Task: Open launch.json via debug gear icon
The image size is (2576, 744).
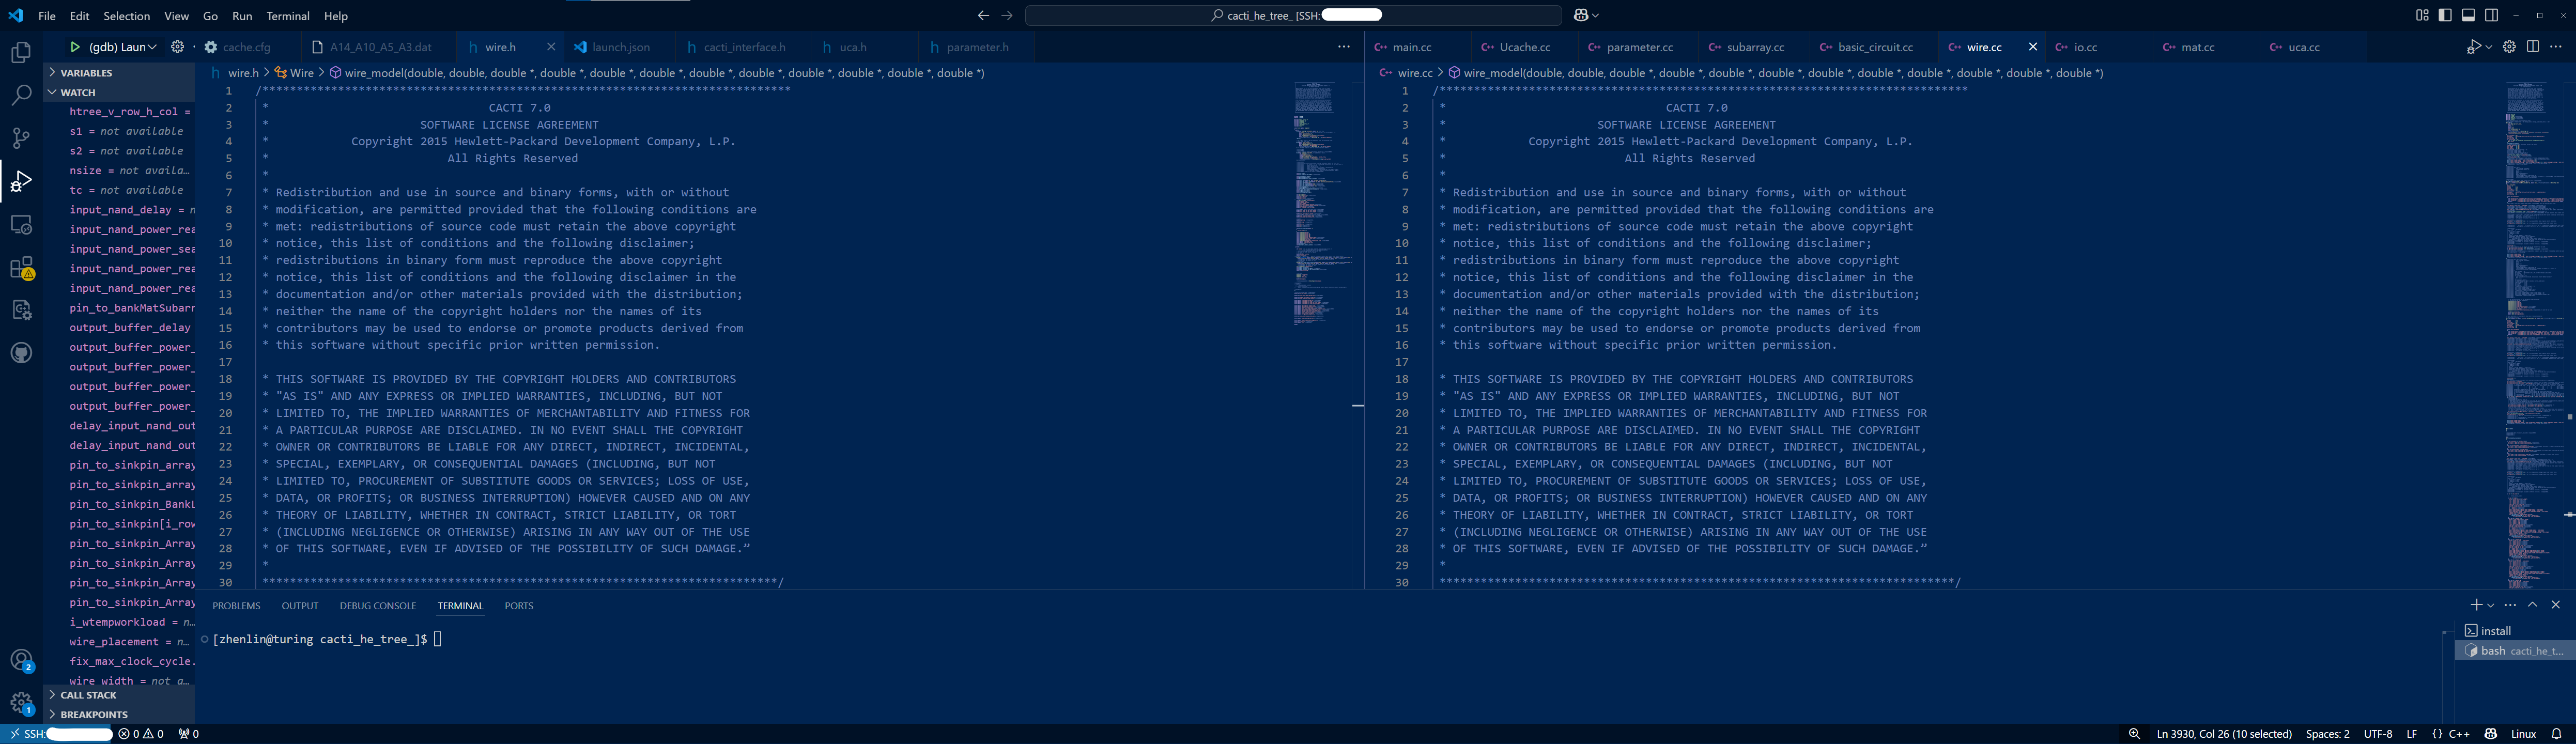Action: [177, 47]
